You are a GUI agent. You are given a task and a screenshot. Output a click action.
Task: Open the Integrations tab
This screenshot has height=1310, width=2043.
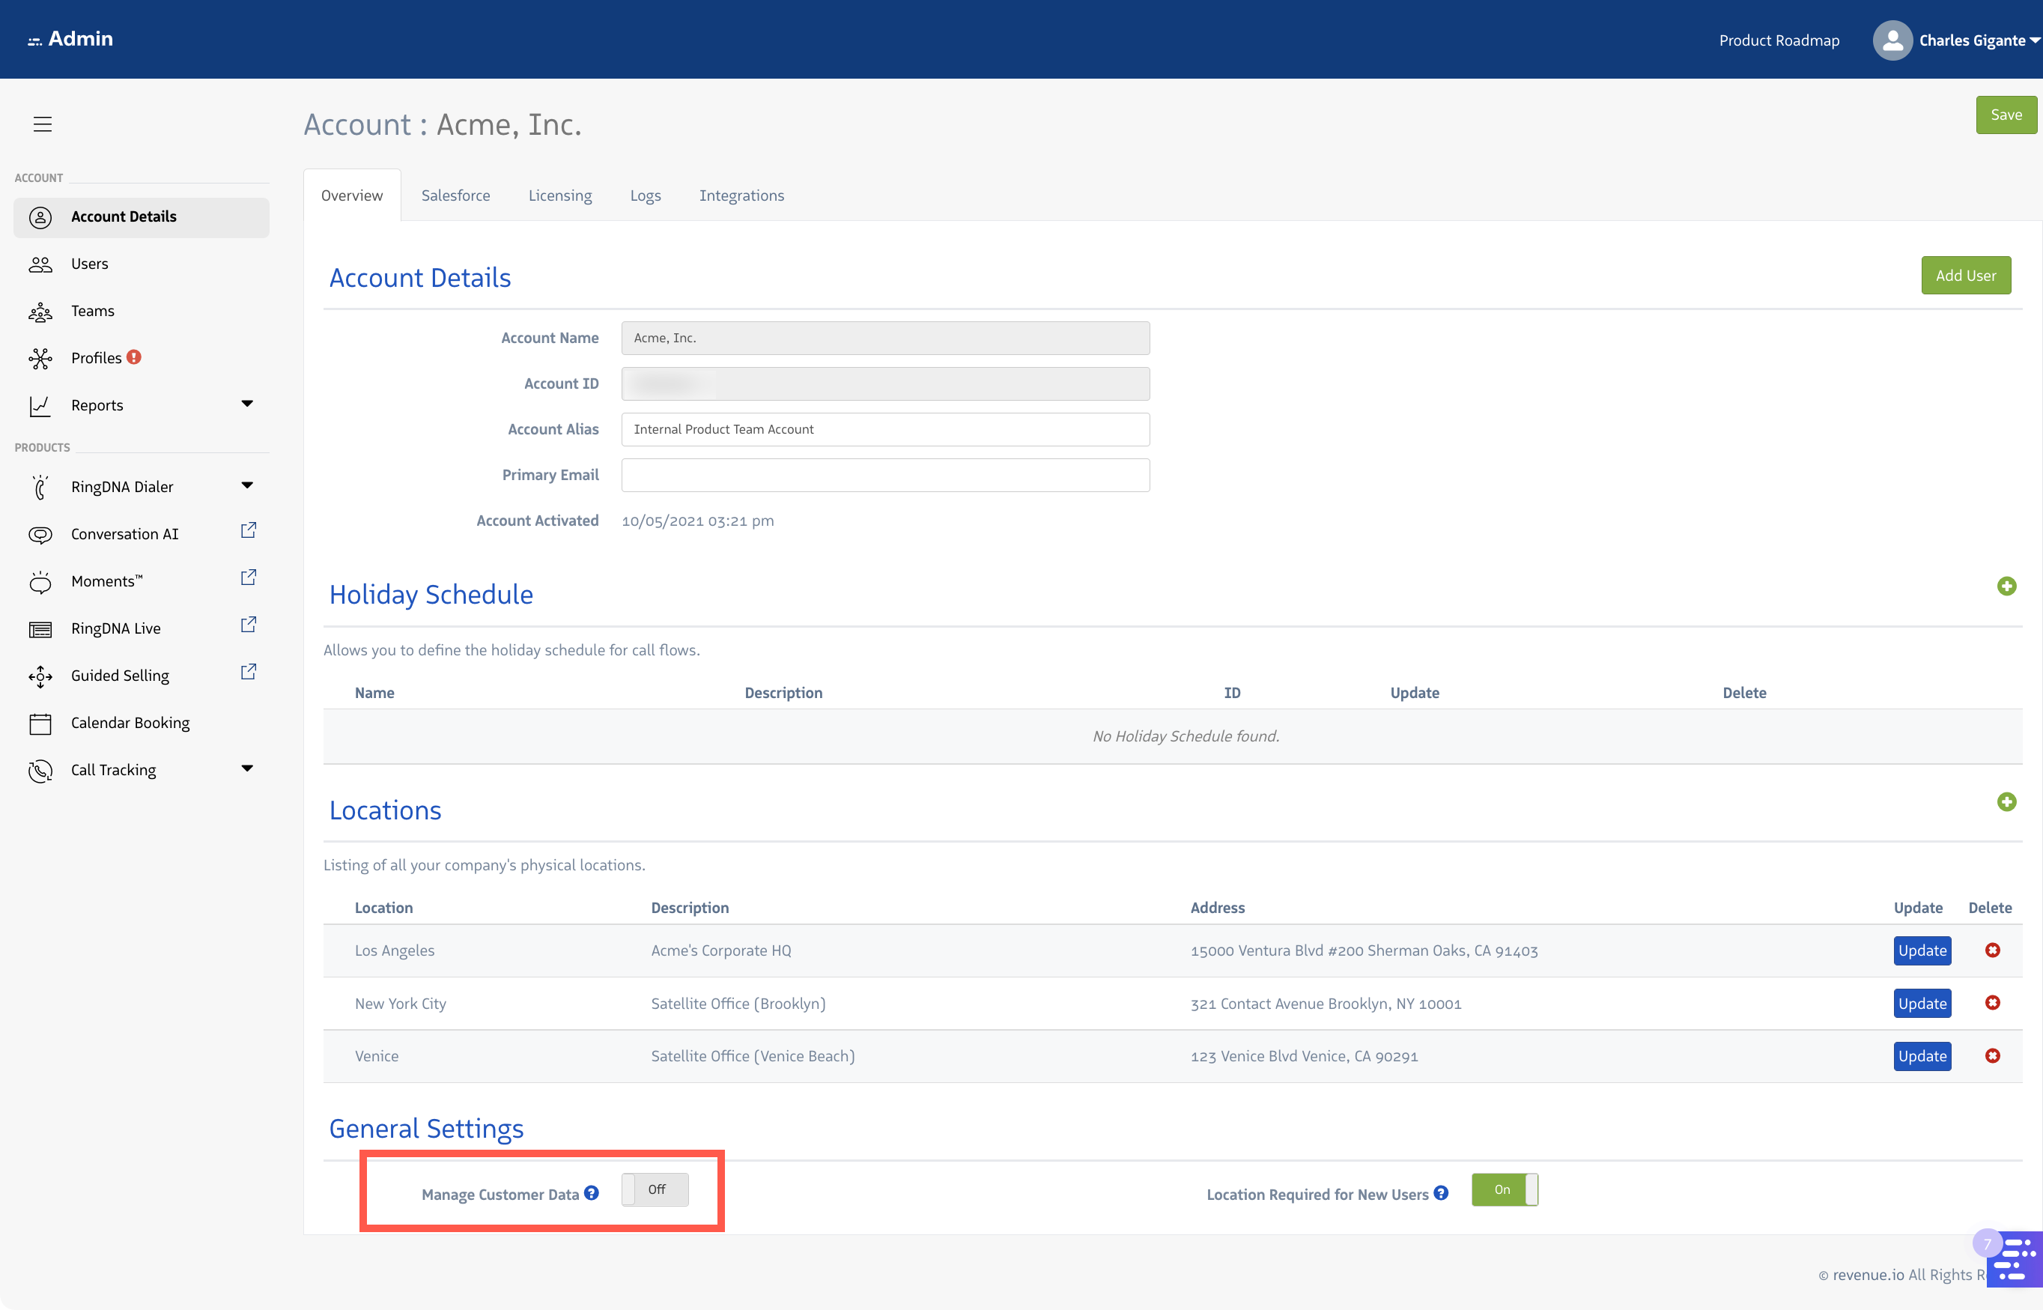741,195
